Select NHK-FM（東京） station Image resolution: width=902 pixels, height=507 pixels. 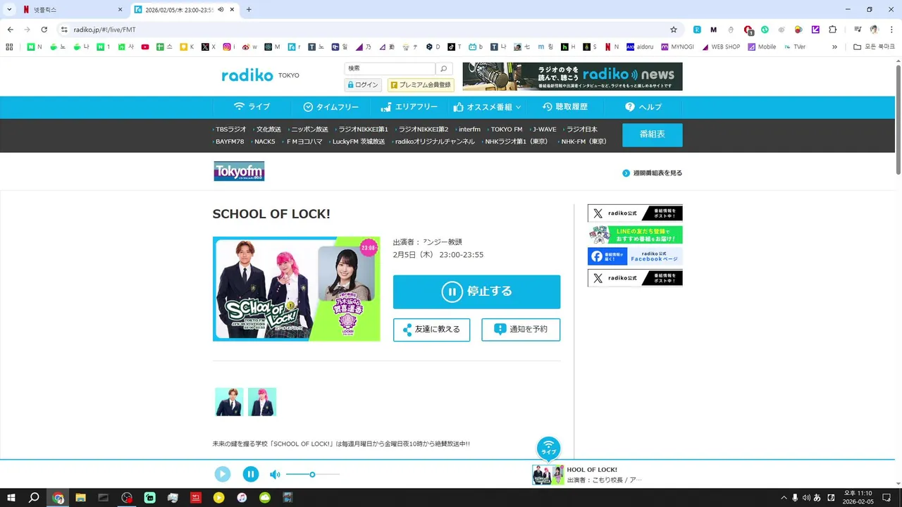click(x=583, y=142)
